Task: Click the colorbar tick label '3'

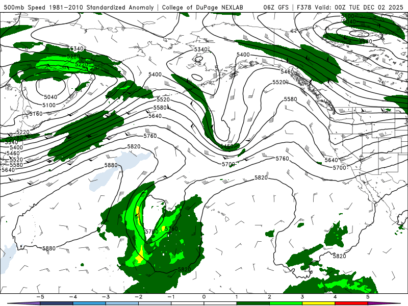Action: coord(302,297)
